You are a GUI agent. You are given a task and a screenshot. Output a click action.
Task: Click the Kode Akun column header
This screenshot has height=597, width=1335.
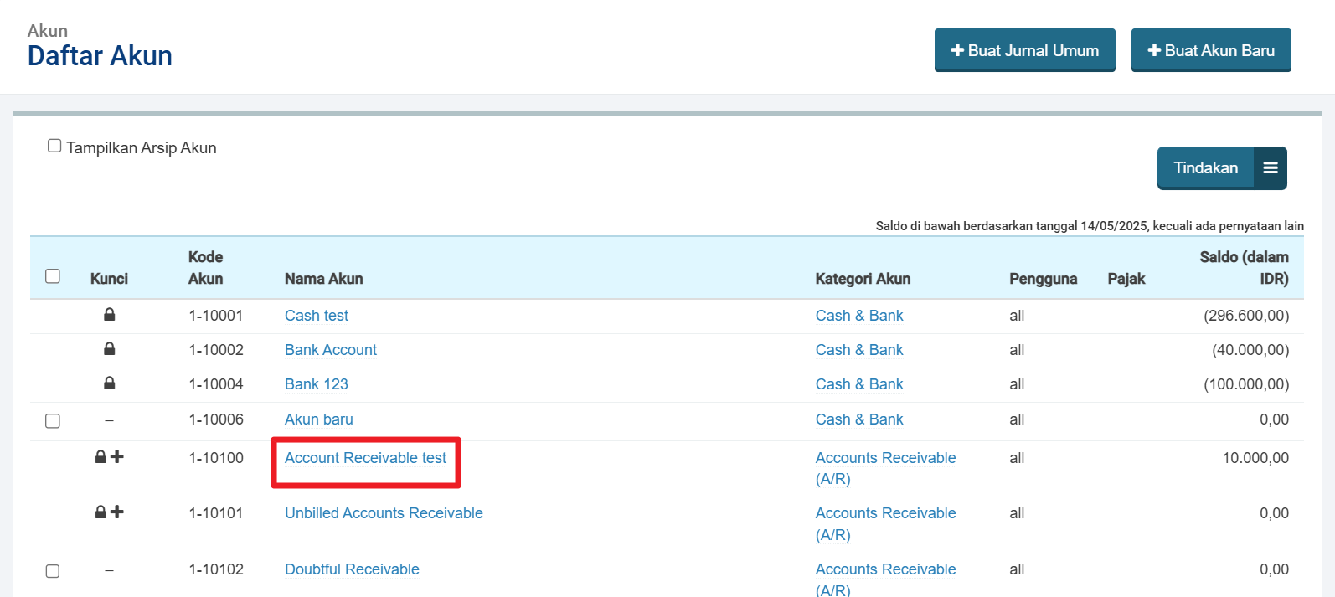tap(205, 268)
